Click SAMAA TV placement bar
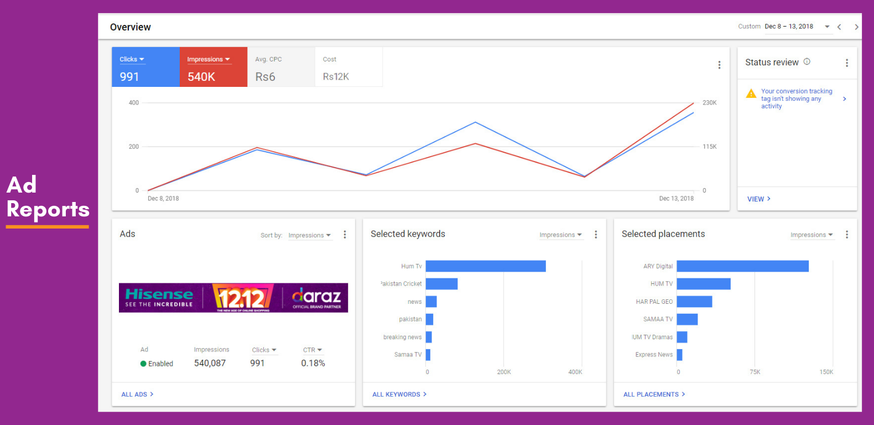Viewport: 874px width, 425px height. [x=688, y=319]
